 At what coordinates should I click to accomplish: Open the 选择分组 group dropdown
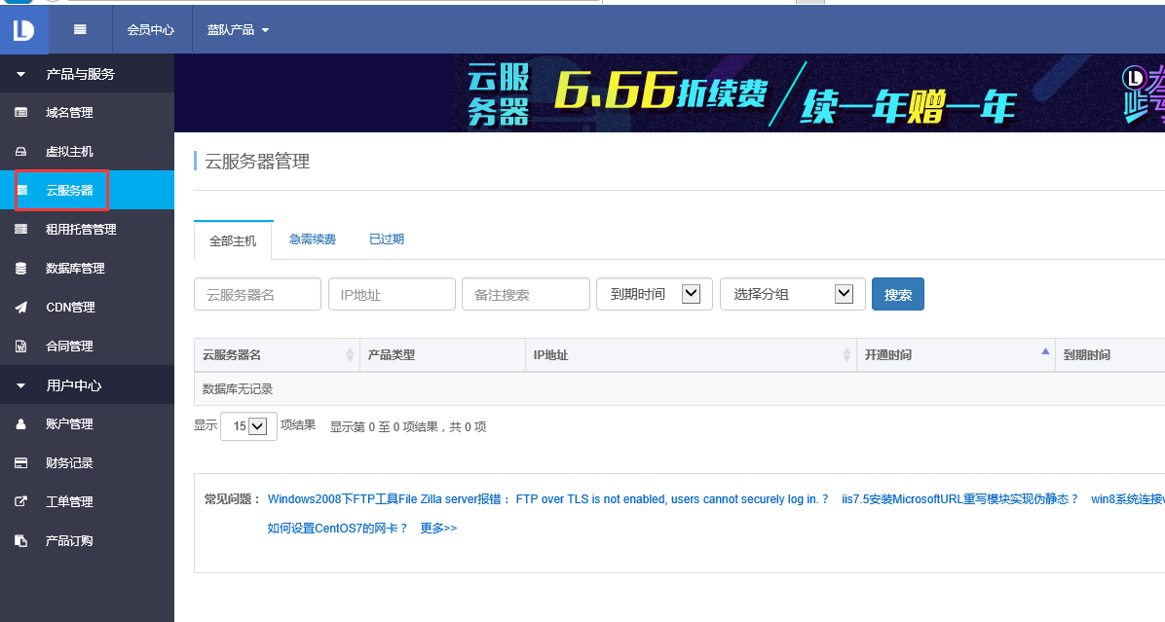point(792,293)
